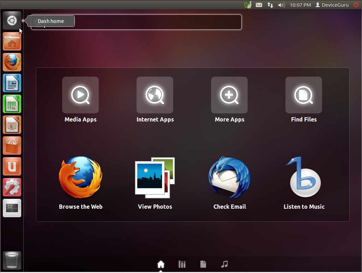Screen dimensions: 362x273
Task: Open LibreOffice Calc spreadsheet launcher icon
Action: [12, 104]
